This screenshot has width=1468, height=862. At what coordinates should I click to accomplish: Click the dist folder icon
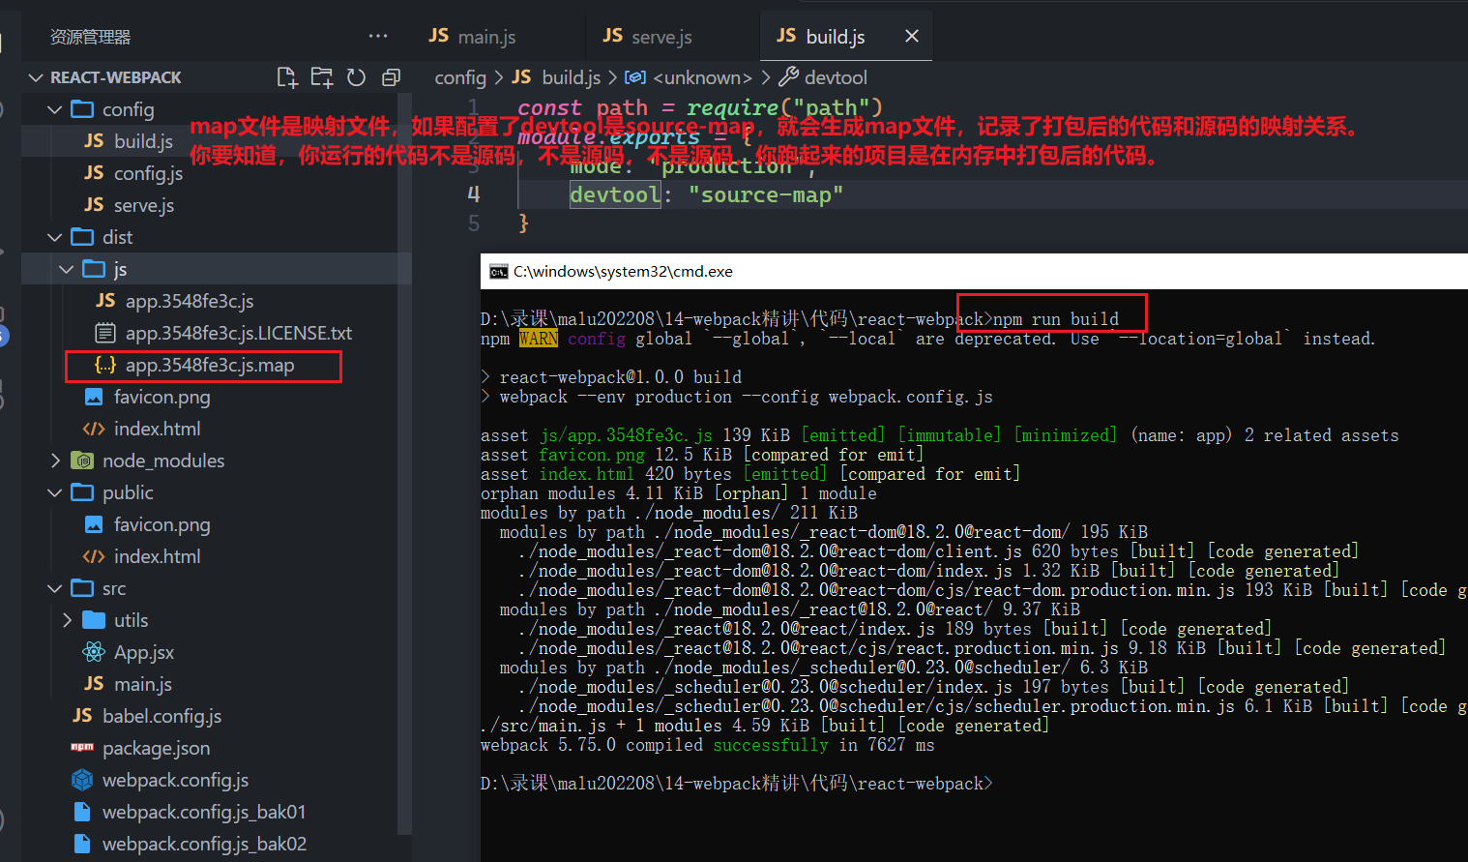[82, 237]
